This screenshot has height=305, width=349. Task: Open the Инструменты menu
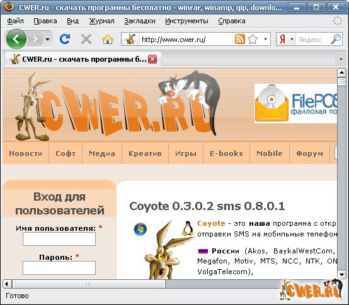click(x=186, y=21)
